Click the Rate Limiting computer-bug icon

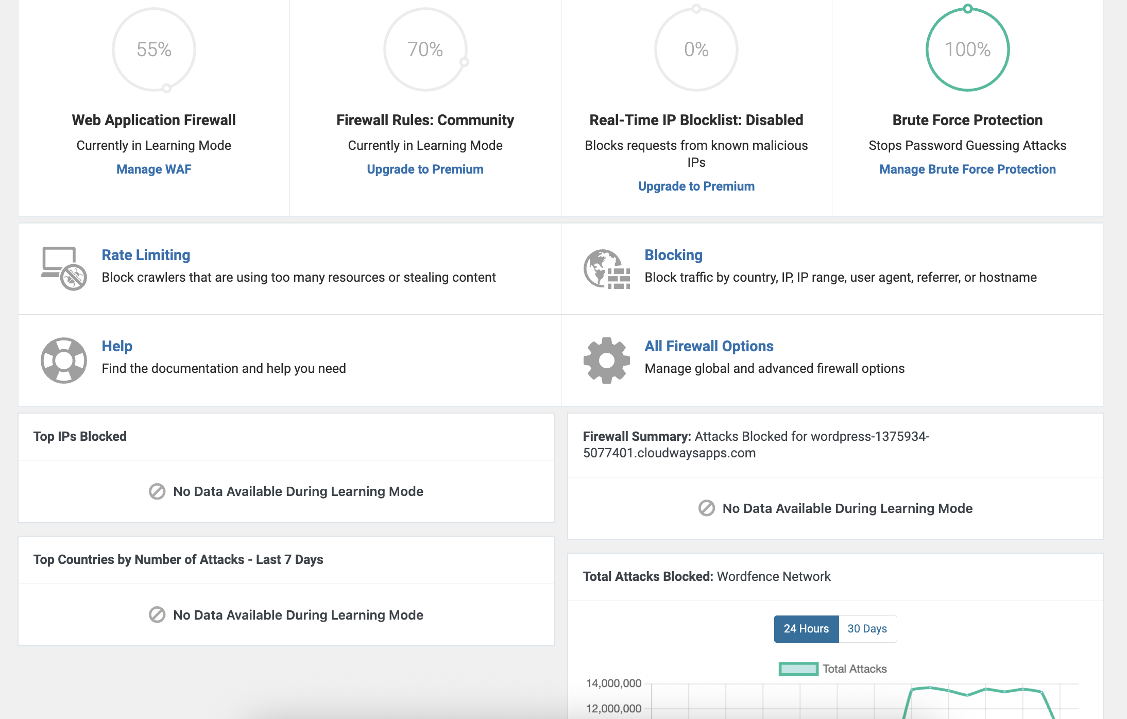pos(63,268)
